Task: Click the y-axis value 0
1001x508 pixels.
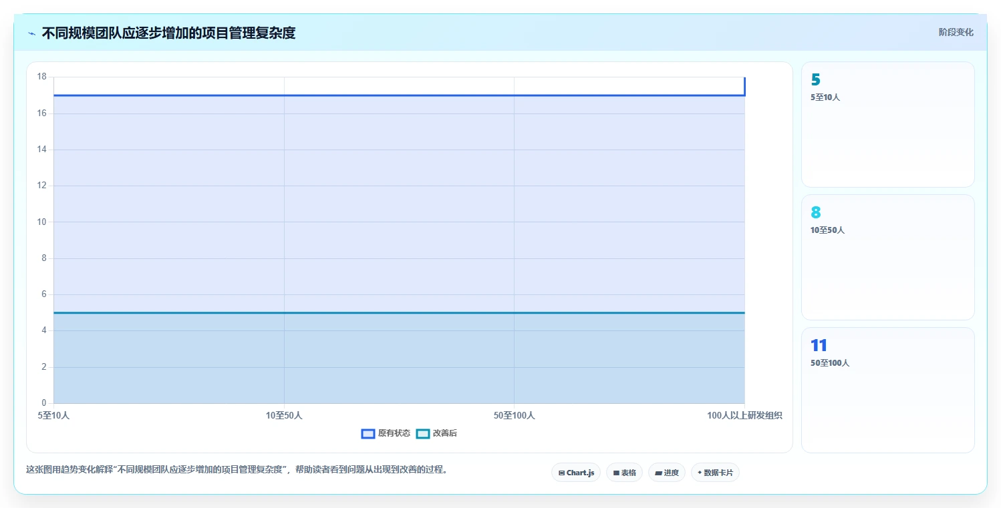Action: (x=44, y=403)
